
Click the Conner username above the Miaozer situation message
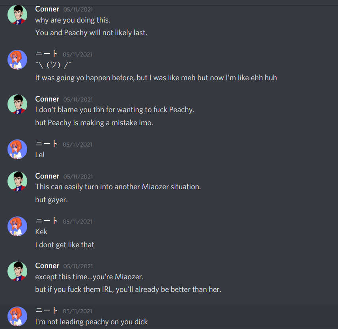click(x=47, y=176)
